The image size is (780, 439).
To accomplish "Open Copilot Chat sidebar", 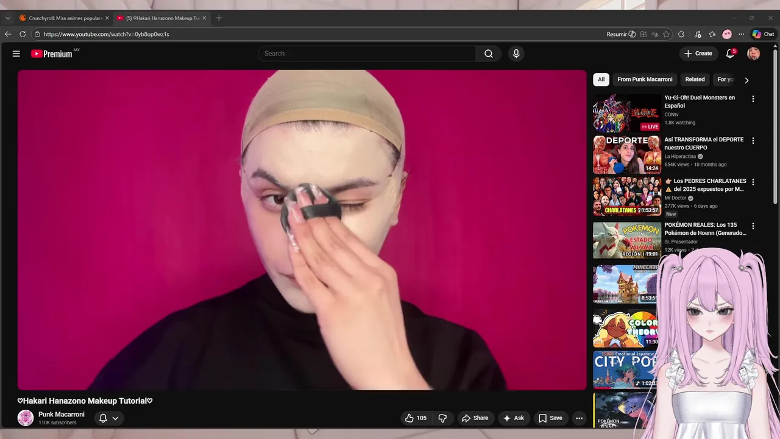I will [763, 34].
